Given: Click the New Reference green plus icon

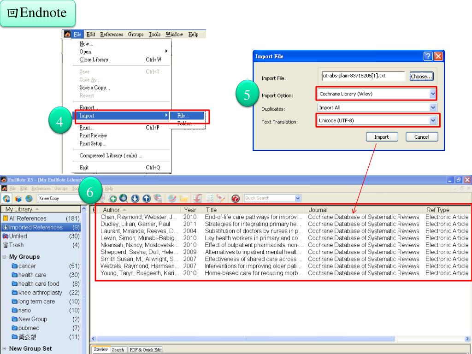Looking at the screenshot, I should [x=112, y=198].
